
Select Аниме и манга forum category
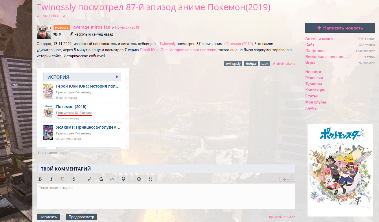319,38
